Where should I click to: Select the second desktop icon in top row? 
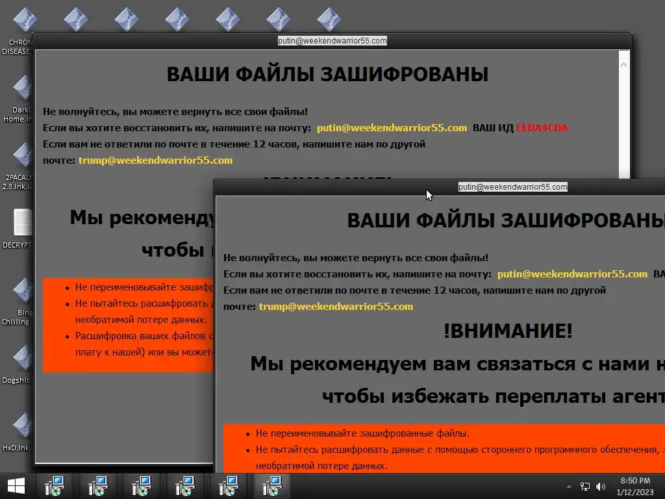coord(75,19)
